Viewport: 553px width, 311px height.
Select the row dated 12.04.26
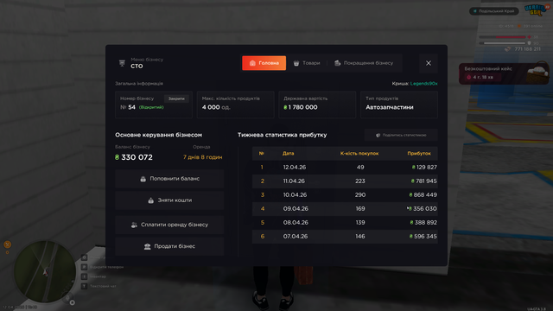pyautogui.click(x=345, y=167)
